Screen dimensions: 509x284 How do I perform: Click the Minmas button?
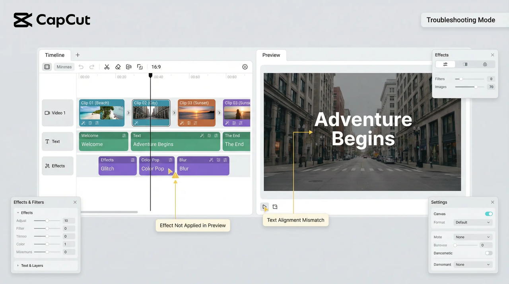point(64,67)
